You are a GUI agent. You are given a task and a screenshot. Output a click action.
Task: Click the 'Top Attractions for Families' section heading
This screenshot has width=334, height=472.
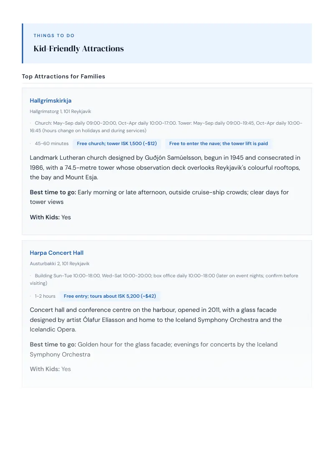[63, 76]
